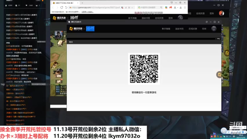This screenshot has height=139, width=247.
Task: Click user avatar in front popup header
Action: [x=214, y=28]
